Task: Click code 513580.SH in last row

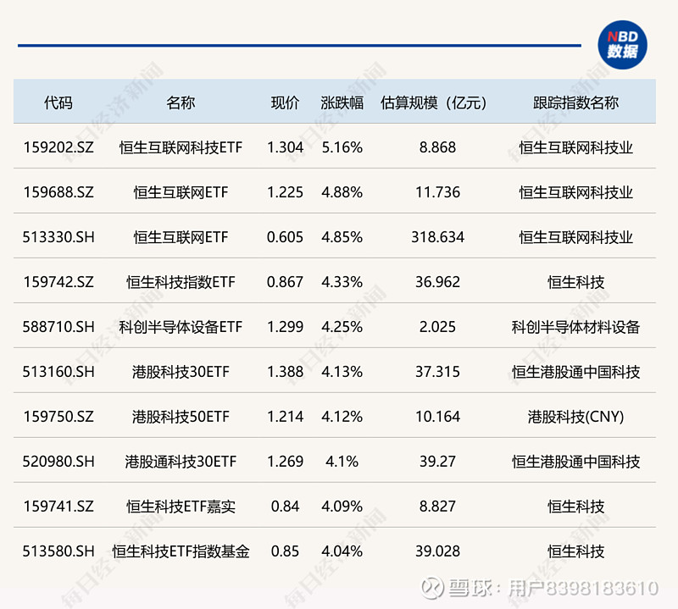Action: 59,551
